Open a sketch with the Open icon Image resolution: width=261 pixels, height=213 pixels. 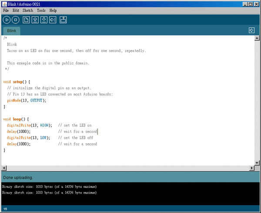coord(35,20)
